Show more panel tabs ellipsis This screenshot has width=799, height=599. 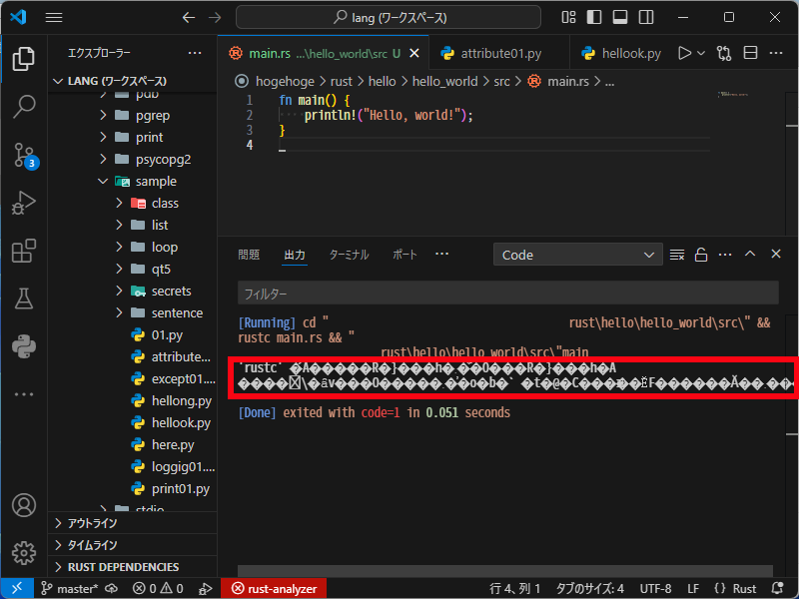[441, 254]
